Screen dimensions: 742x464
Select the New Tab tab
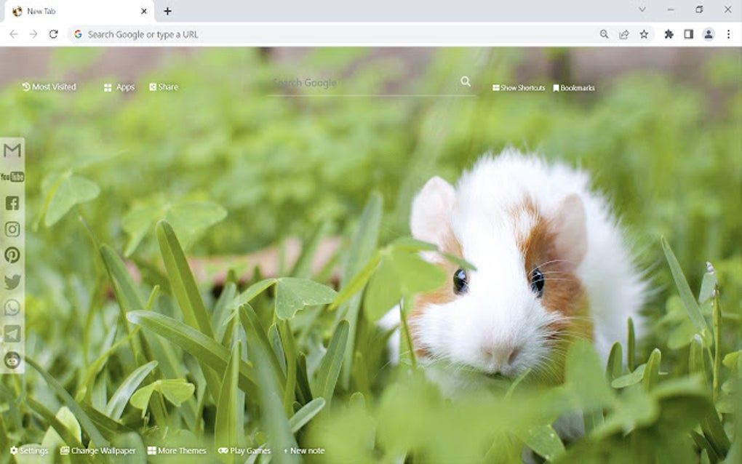(79, 11)
